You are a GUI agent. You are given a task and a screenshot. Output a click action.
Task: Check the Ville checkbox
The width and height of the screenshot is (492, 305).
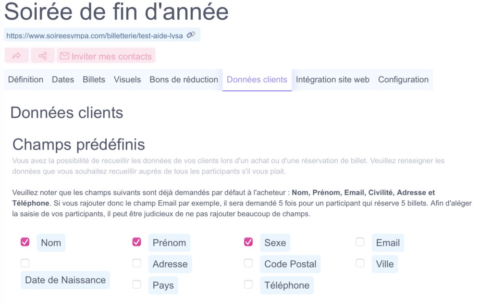pos(360,263)
